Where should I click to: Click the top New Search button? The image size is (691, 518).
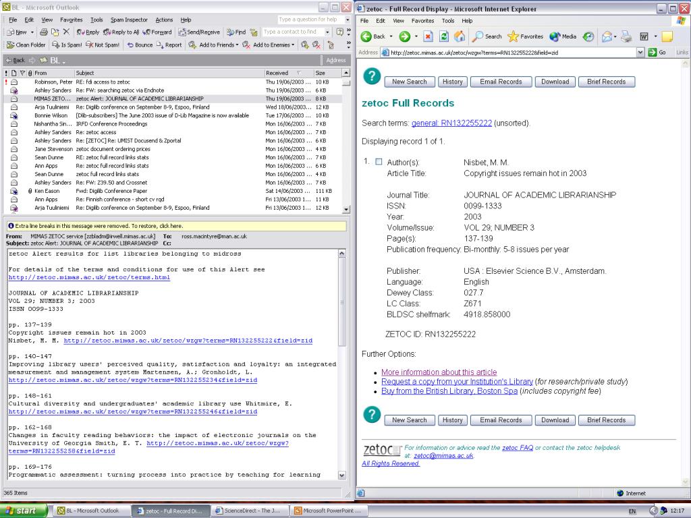(x=410, y=82)
